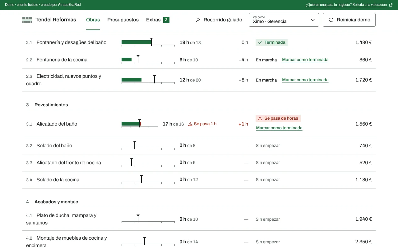This screenshot has height=248, width=398.
Task: Click the amount '1.480 €'
Action: [363, 42]
